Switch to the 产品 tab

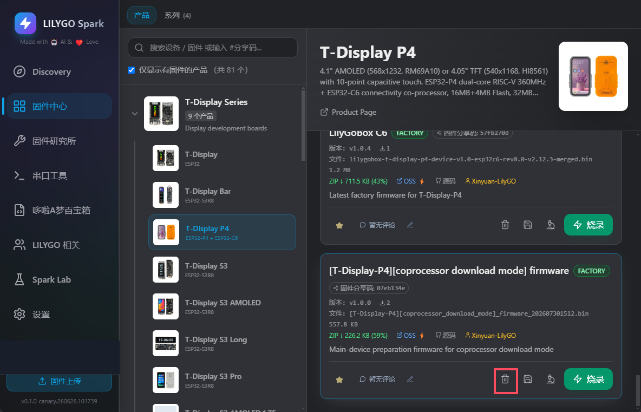point(142,15)
